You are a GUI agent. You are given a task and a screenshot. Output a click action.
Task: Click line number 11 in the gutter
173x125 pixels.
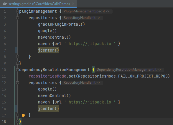coord(4,76)
